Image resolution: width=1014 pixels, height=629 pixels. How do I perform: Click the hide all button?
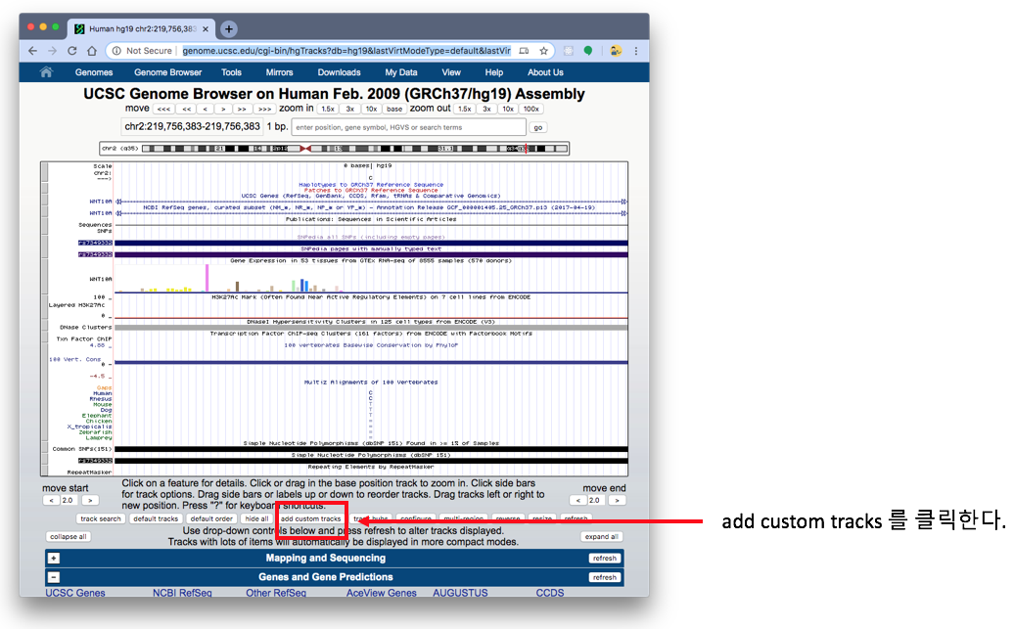point(256,519)
